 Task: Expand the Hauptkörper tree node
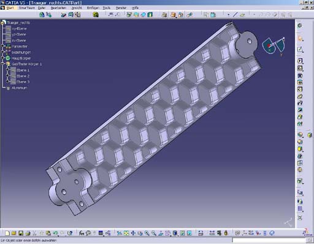click(2, 58)
